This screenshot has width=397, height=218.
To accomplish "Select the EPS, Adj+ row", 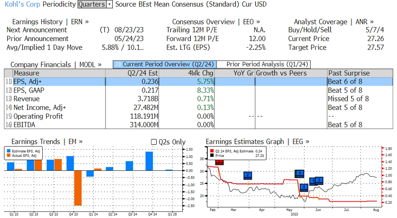I will (x=198, y=82).
